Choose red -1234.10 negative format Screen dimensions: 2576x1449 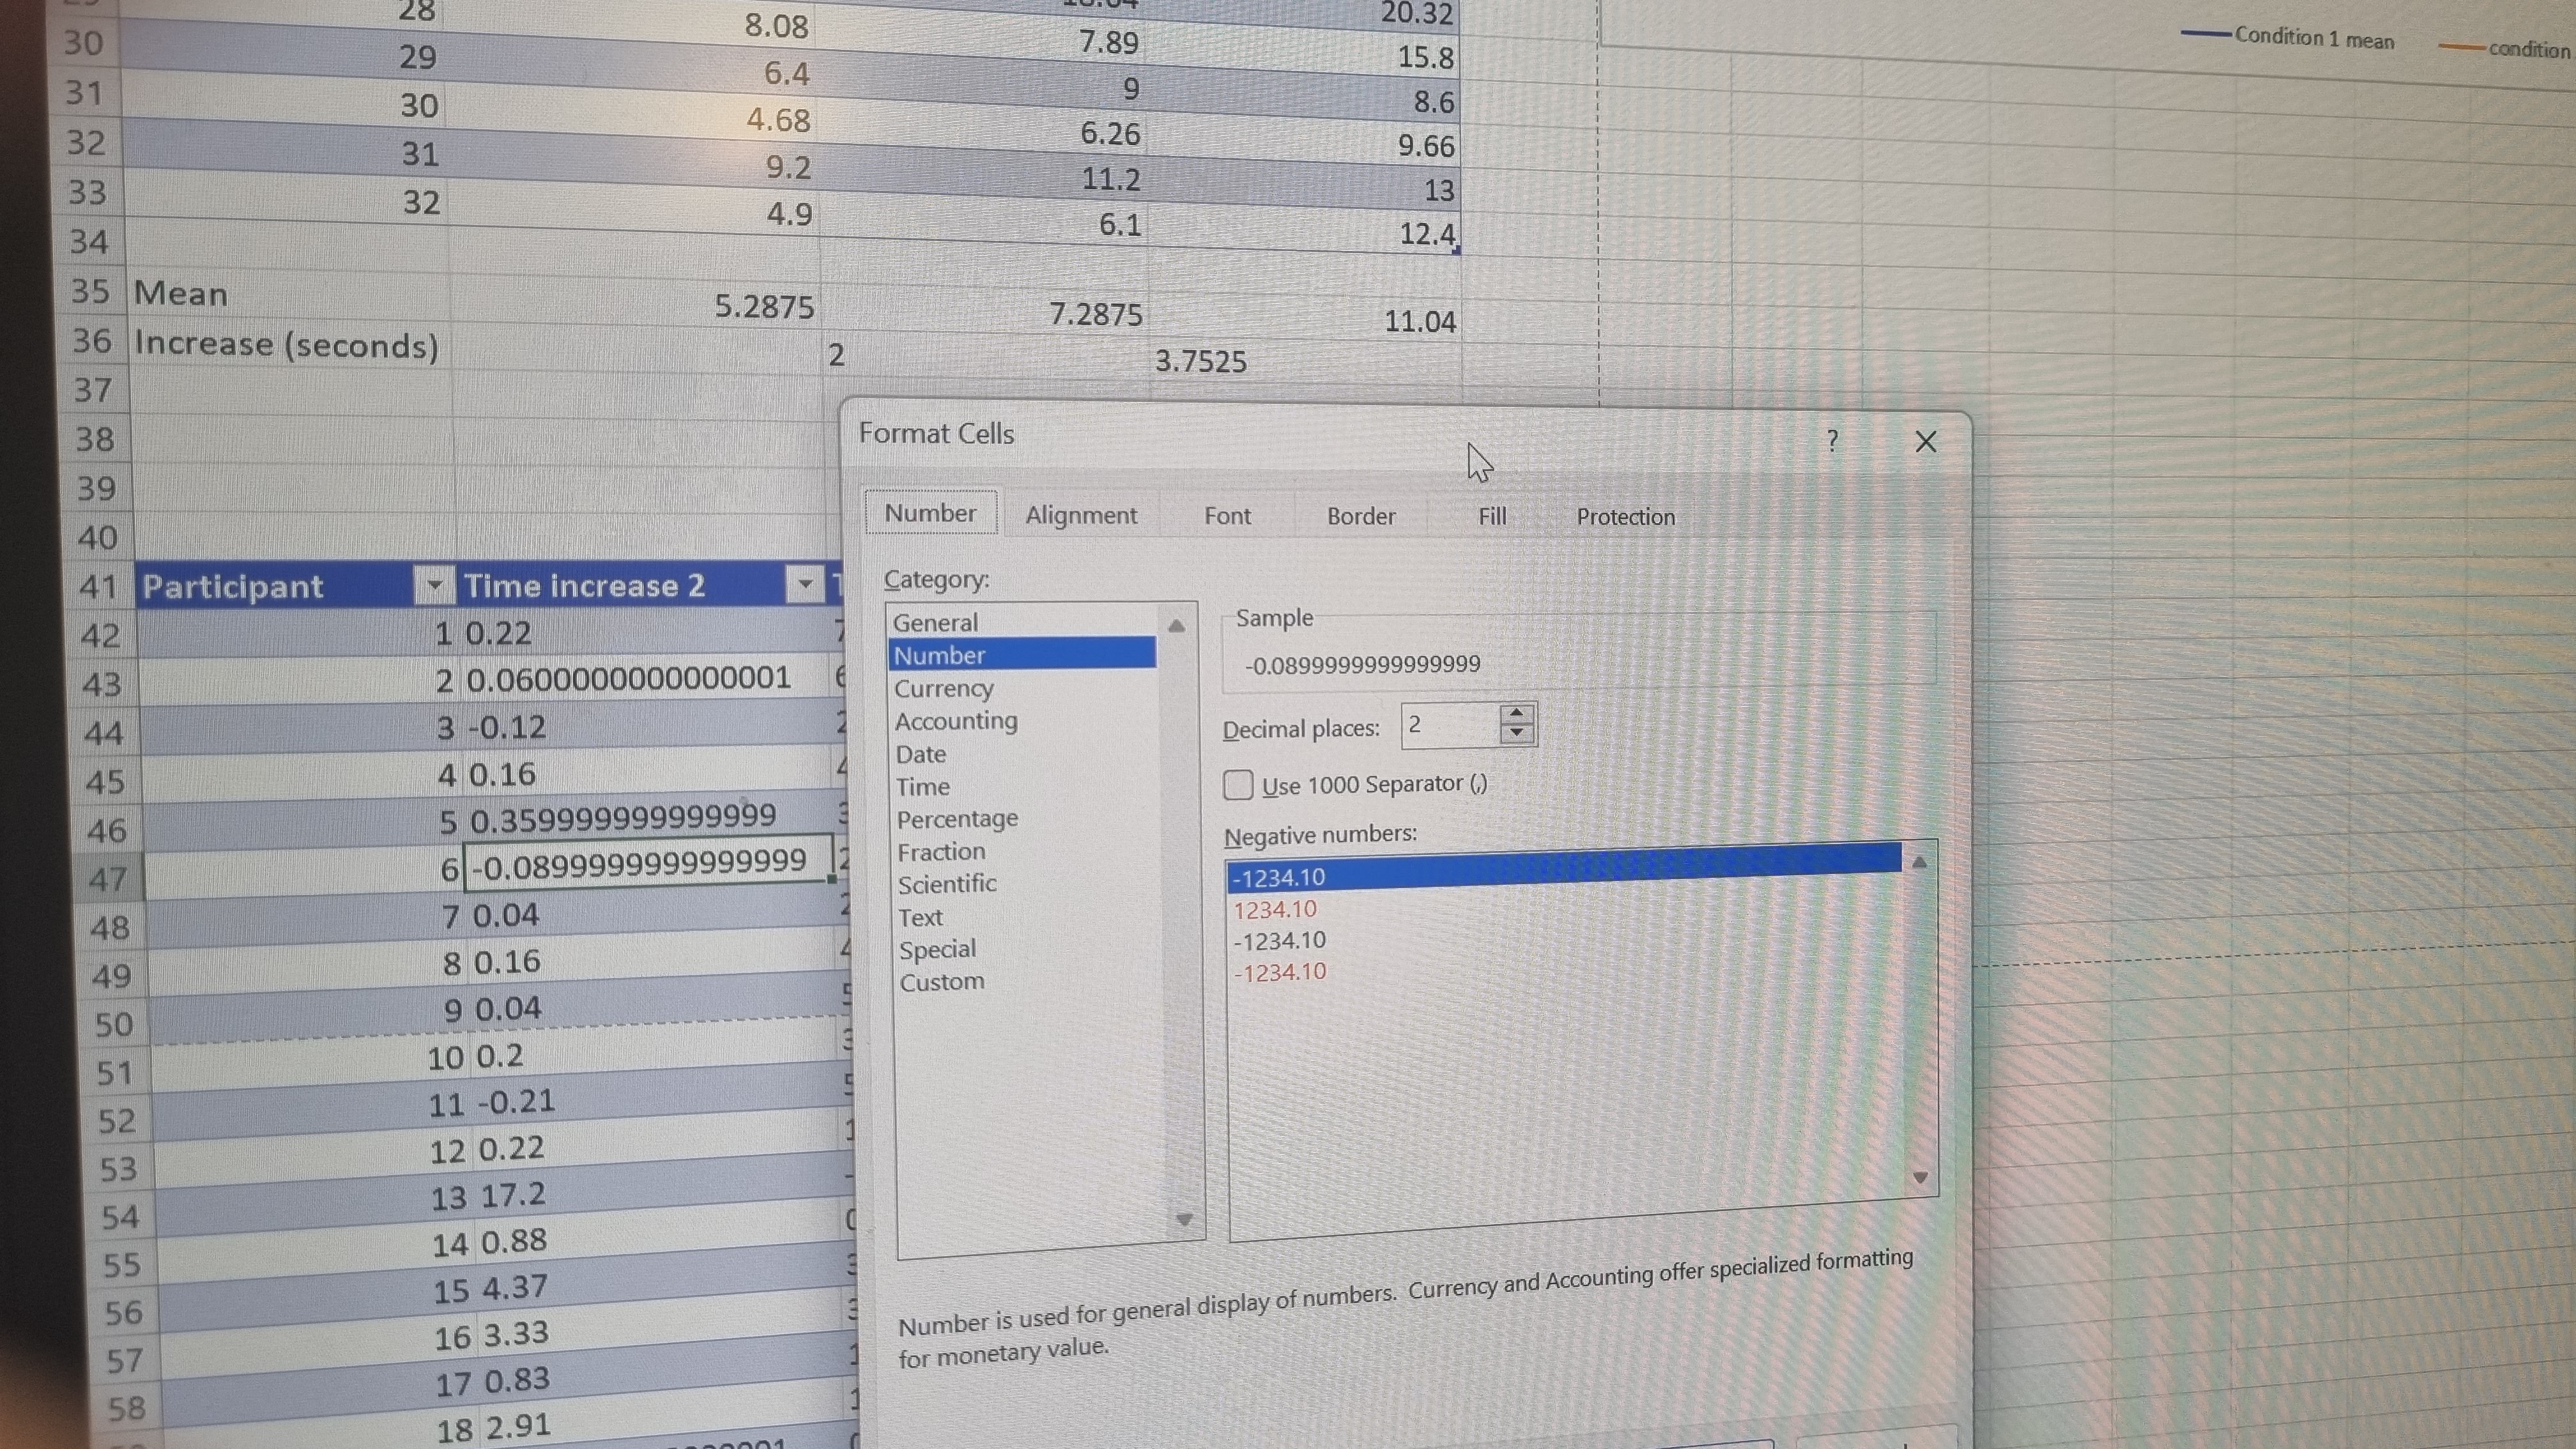click(1279, 972)
